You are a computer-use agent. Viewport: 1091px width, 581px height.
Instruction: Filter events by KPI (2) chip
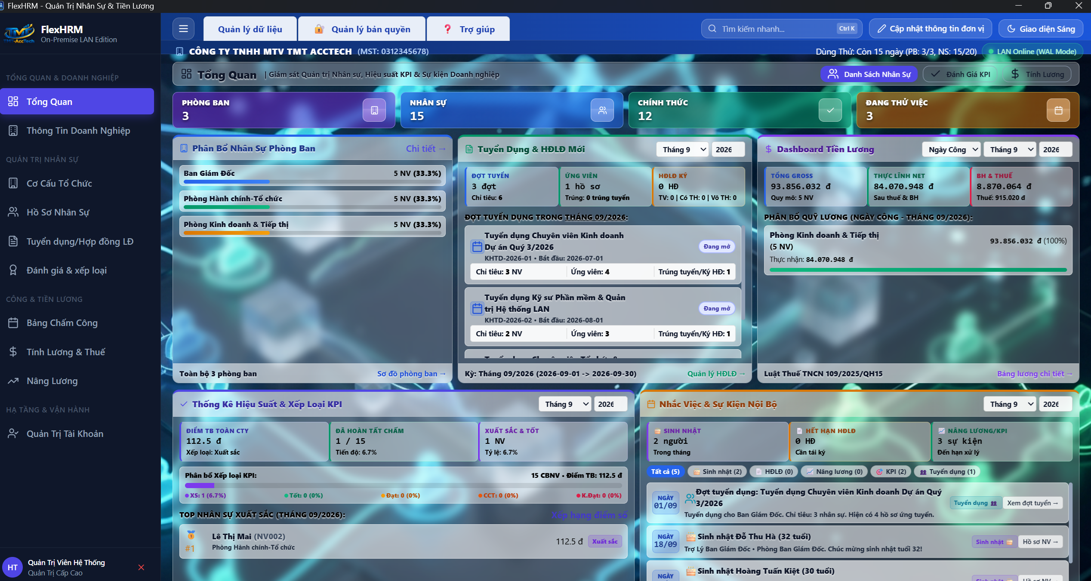(891, 471)
